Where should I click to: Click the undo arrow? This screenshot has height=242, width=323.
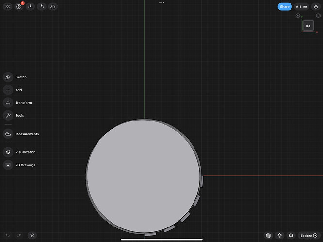(8, 235)
